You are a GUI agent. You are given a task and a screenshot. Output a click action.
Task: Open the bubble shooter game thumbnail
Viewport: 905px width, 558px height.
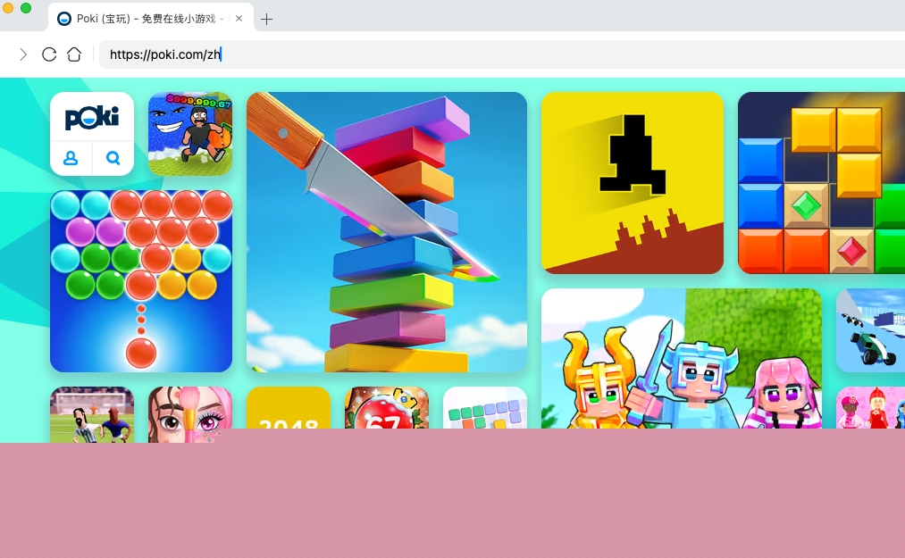(141, 280)
